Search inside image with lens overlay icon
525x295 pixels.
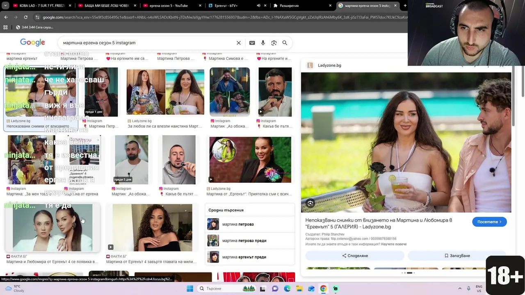310,203
